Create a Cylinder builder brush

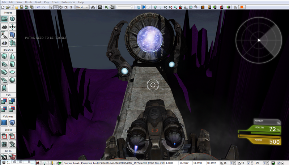tap(12, 64)
